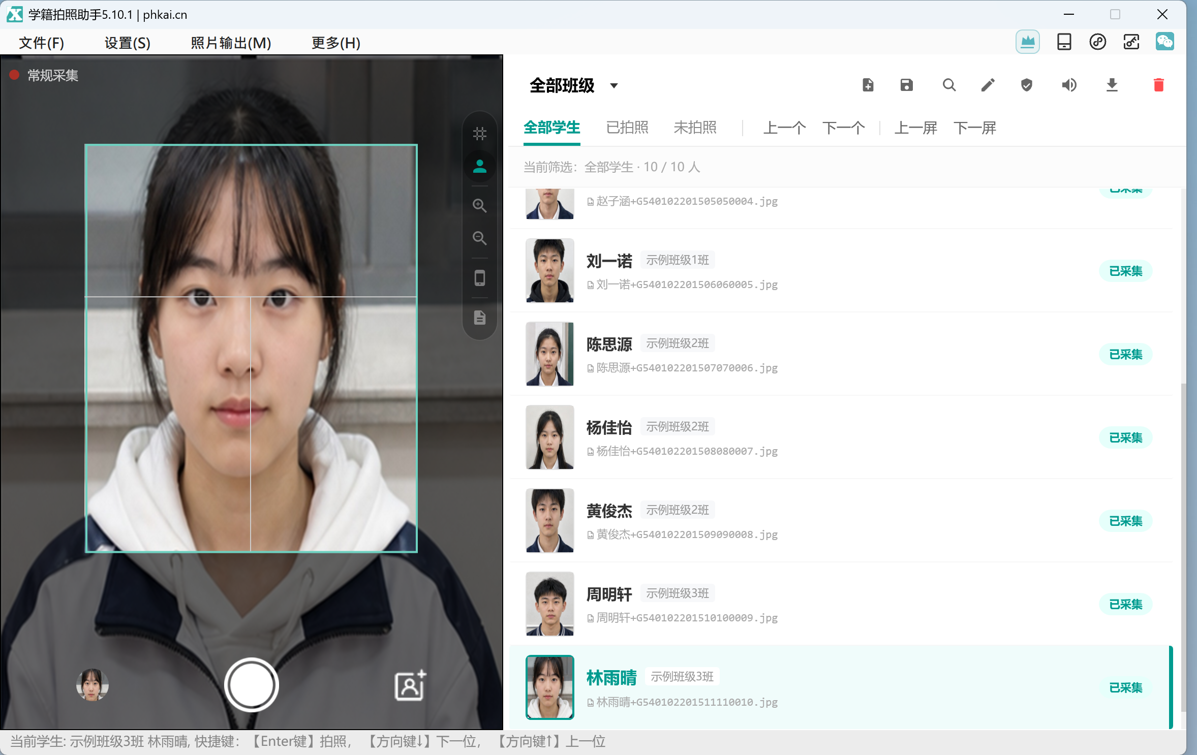The image size is (1197, 755).
Task: Zoom out on camera preview
Action: tap(479, 238)
